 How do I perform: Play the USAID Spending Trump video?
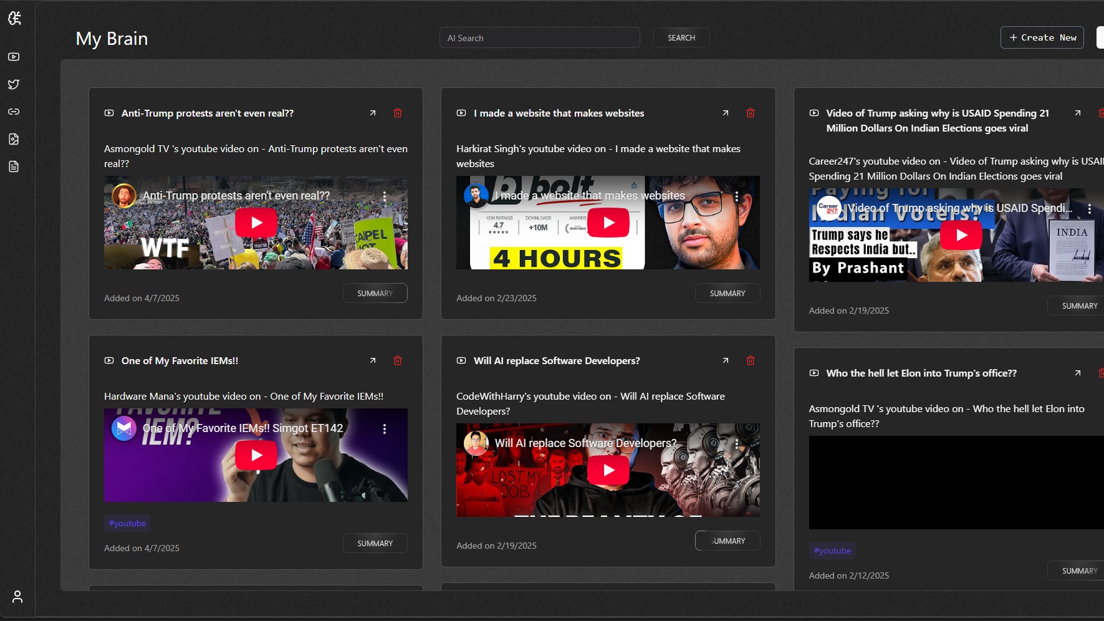point(961,235)
